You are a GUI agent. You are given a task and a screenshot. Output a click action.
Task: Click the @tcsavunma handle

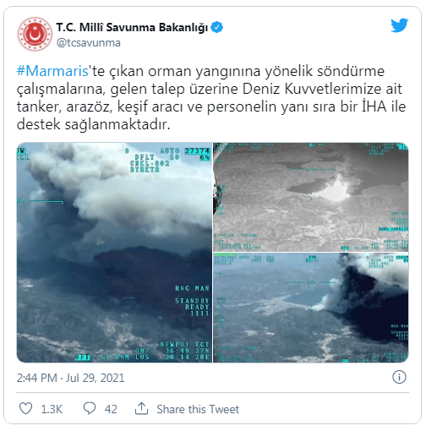click(89, 43)
